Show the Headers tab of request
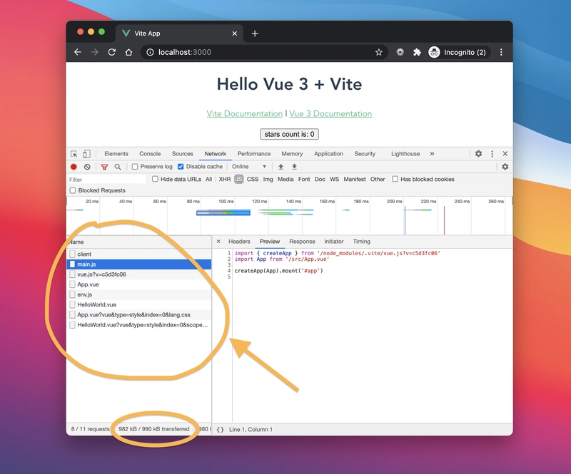Screen dimensions: 571x474 [239, 241]
